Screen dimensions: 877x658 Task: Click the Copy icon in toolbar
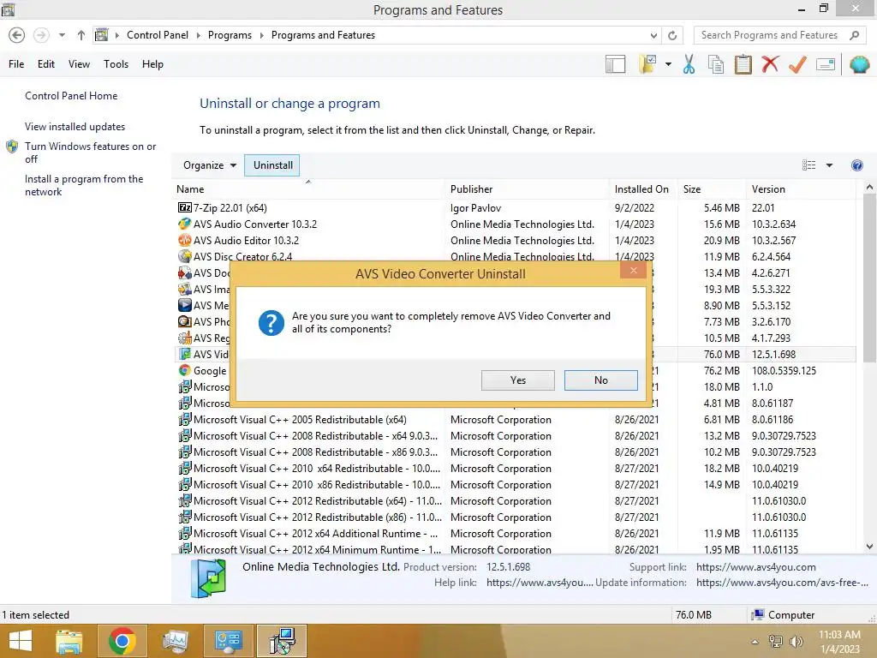click(716, 64)
